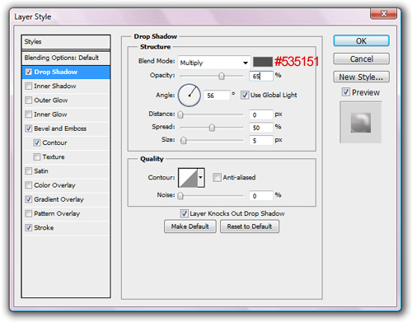Open the Bevel and Emboss settings label

click(x=60, y=128)
